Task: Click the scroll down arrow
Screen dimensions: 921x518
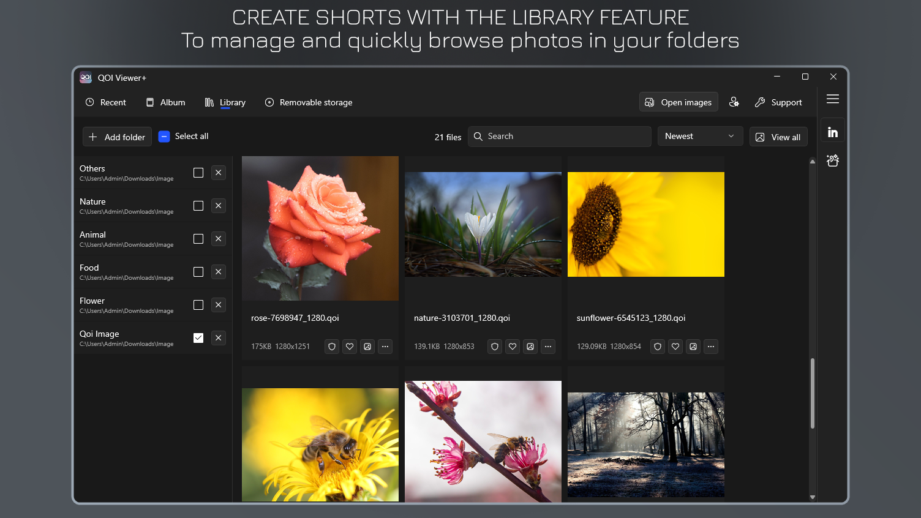Action: click(x=813, y=497)
